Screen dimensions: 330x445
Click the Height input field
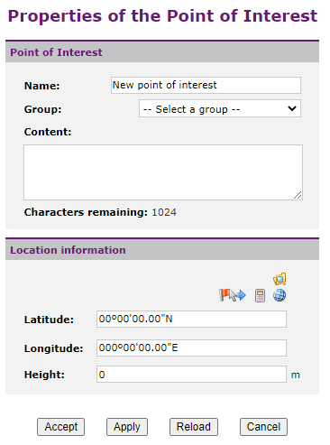[x=191, y=375]
